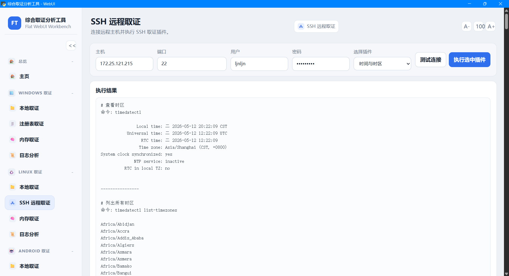Click the 'System clock synchronized: yes' line
The image size is (509, 276).
(x=136, y=154)
